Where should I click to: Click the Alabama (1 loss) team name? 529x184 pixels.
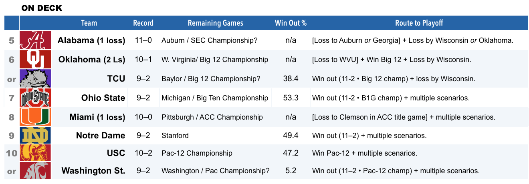pos(91,40)
